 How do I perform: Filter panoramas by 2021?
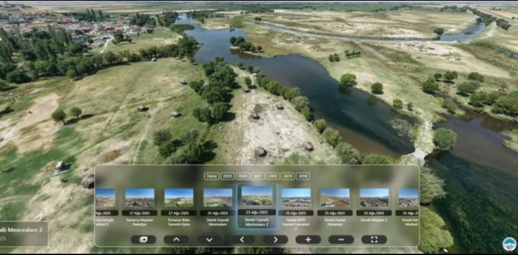[258, 176]
